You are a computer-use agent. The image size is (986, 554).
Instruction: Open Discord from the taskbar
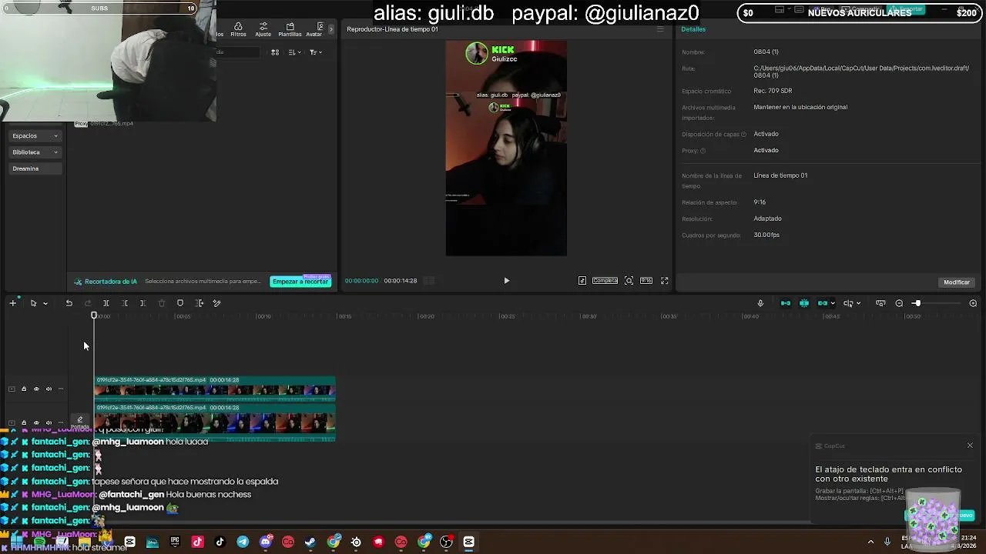(266, 542)
